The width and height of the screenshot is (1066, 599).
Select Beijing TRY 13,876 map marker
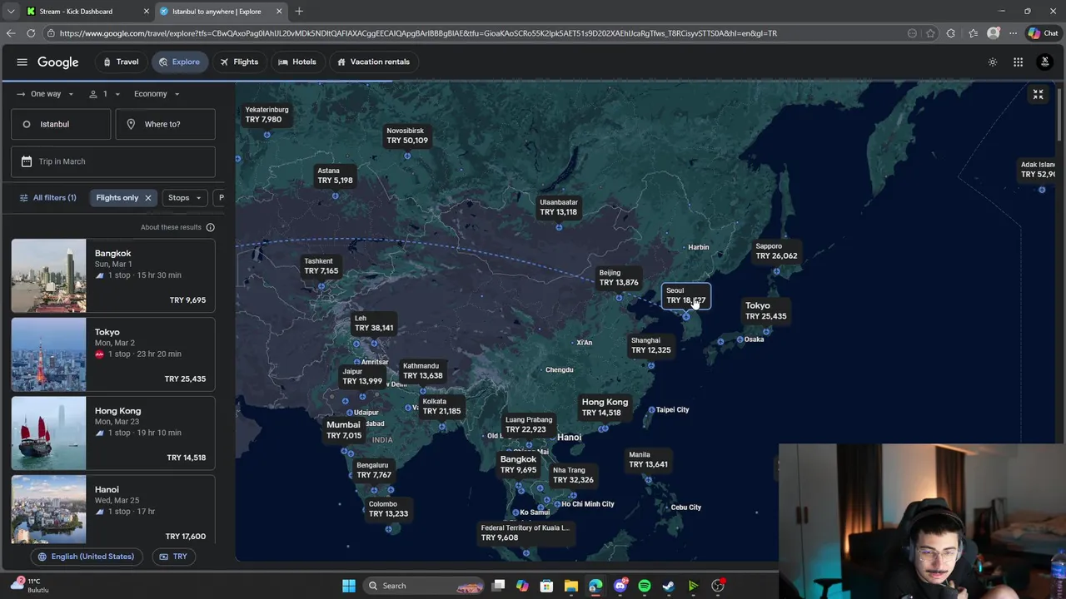[619, 278]
